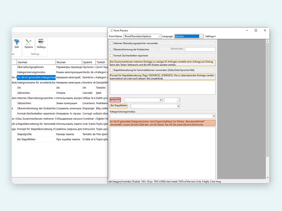The width and height of the screenshot is (282, 211).
Task: Click the category names large text area
Action: (x=163, y=153)
